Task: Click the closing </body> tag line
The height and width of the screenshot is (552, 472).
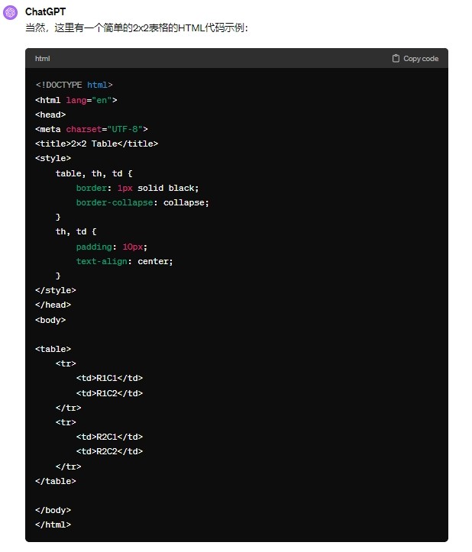Action: [53, 510]
